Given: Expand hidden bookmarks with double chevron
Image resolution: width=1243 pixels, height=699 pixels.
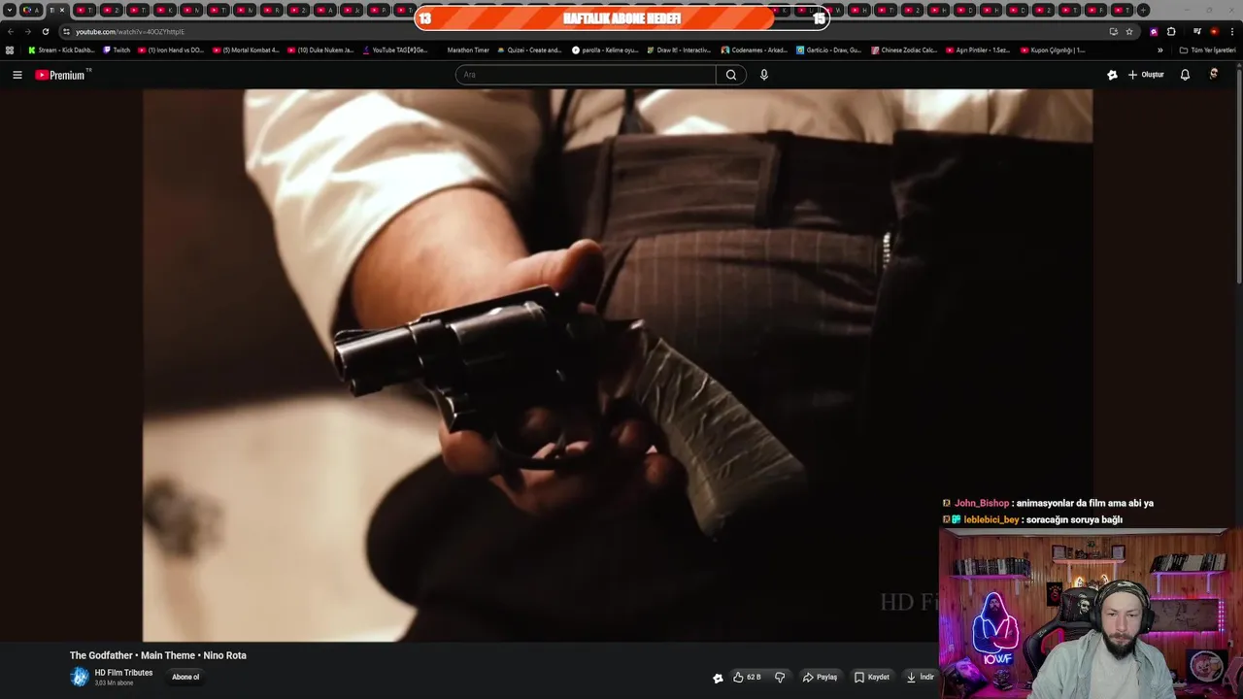Looking at the screenshot, I should coord(1159,50).
